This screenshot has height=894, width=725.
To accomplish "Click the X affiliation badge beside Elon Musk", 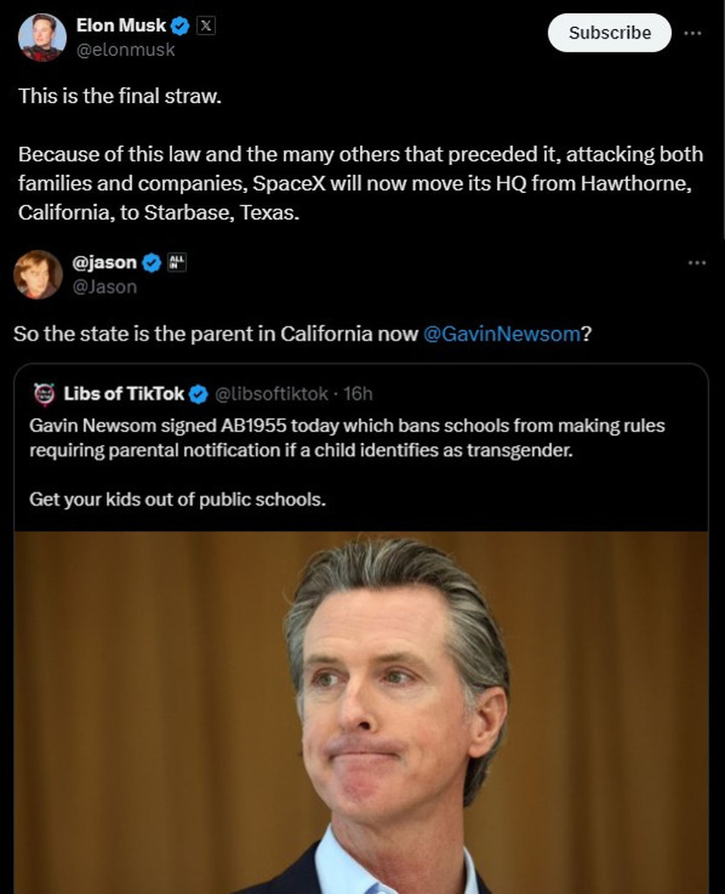I will click(205, 26).
